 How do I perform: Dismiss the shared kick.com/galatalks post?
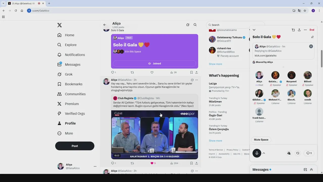coord(311,46)
